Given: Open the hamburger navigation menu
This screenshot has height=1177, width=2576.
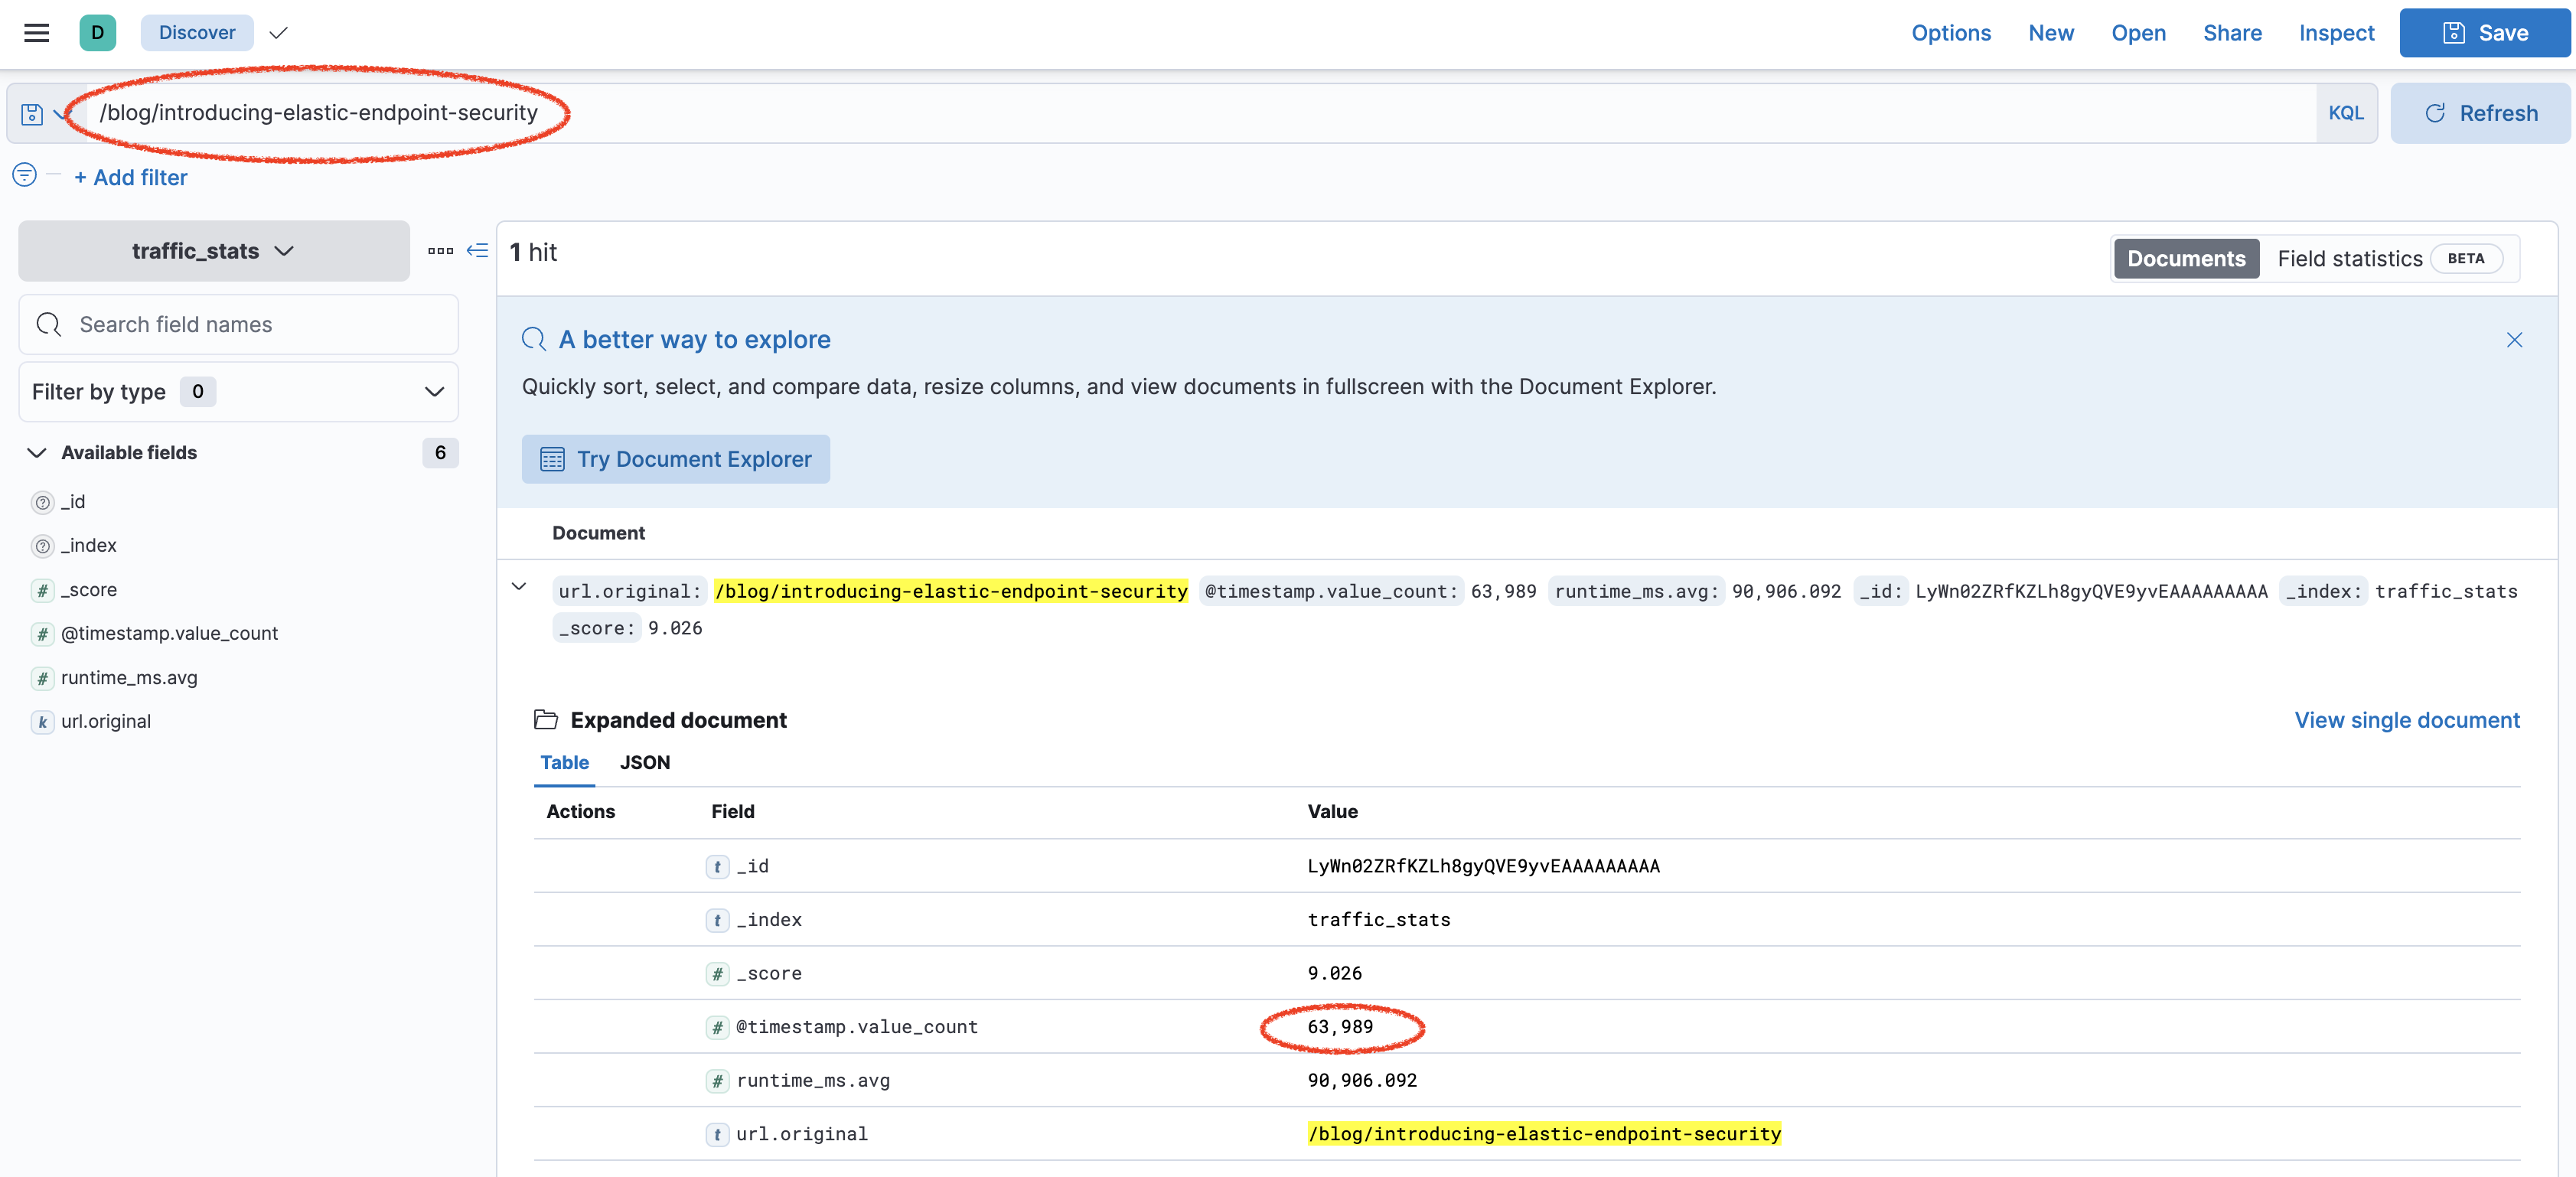Looking at the screenshot, I should 37,33.
